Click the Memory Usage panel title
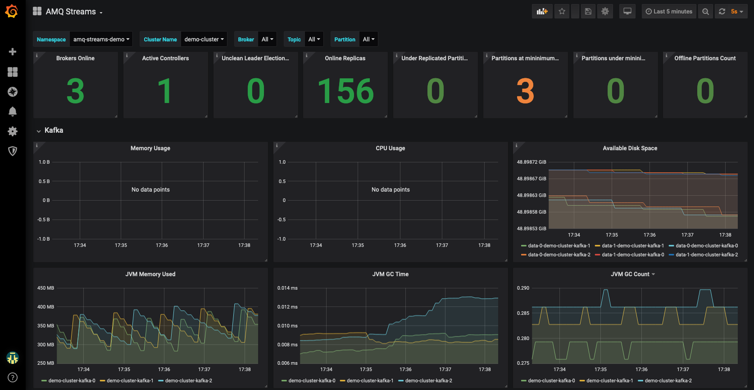This screenshot has width=754, height=390. tap(150, 148)
